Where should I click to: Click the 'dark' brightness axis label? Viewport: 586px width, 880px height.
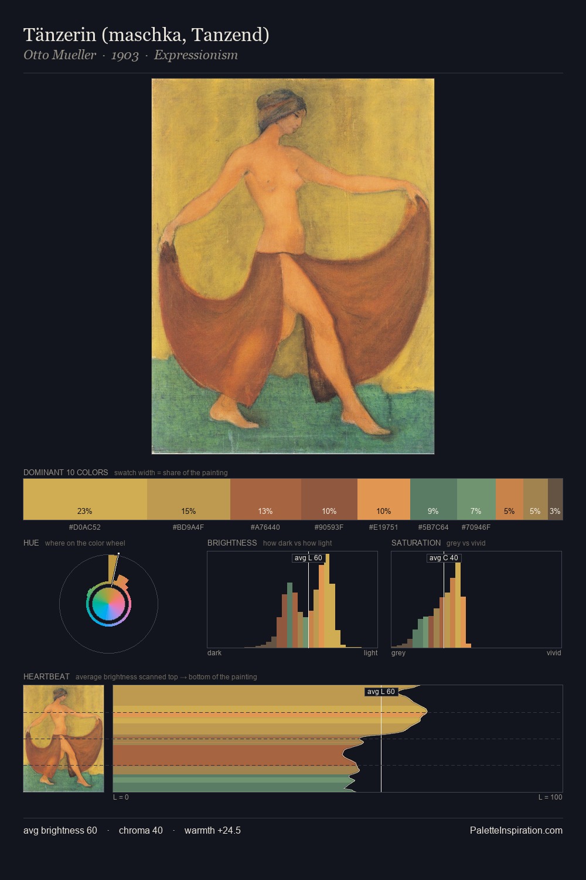point(214,653)
